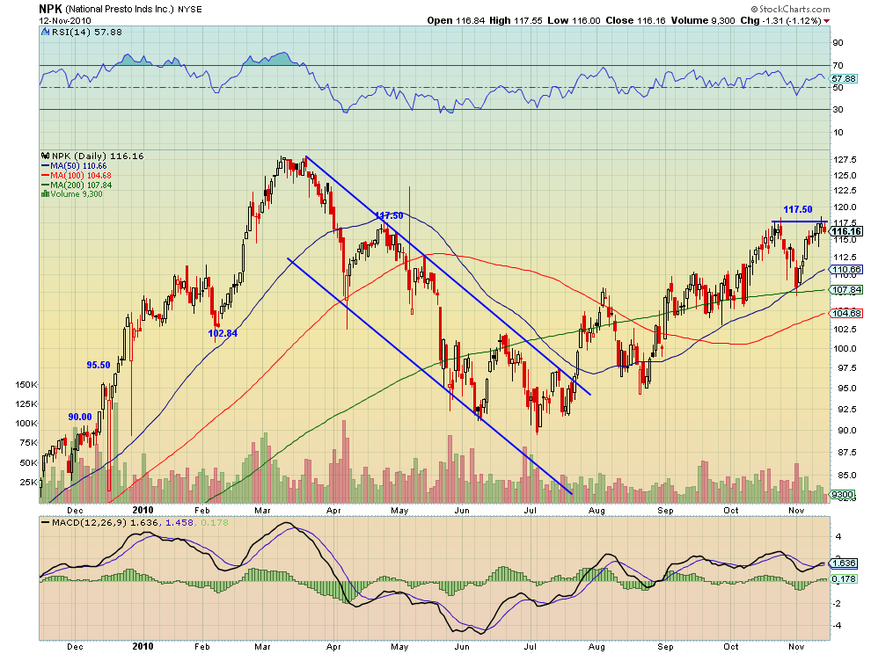The height and width of the screenshot is (654, 871).
Task: Click the 110.66 MA(50) axis tag
Action: pyautogui.click(x=846, y=270)
